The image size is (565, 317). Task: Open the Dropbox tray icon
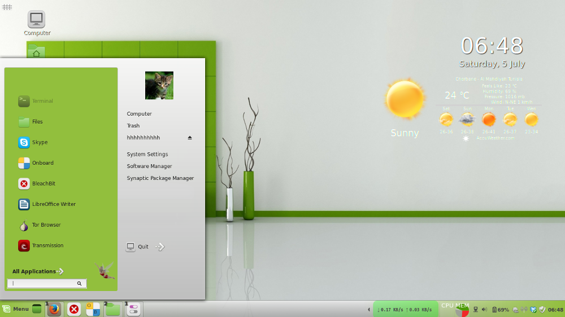click(533, 310)
